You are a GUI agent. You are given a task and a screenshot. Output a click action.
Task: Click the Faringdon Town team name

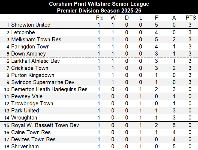30,47
